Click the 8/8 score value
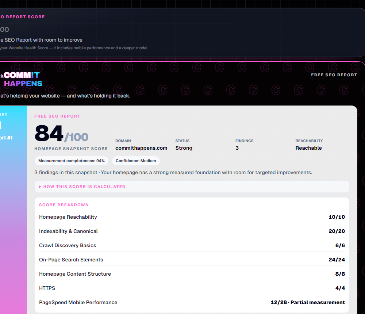 pos(340,274)
